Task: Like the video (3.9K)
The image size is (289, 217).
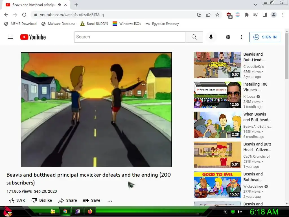Action: 17,200
